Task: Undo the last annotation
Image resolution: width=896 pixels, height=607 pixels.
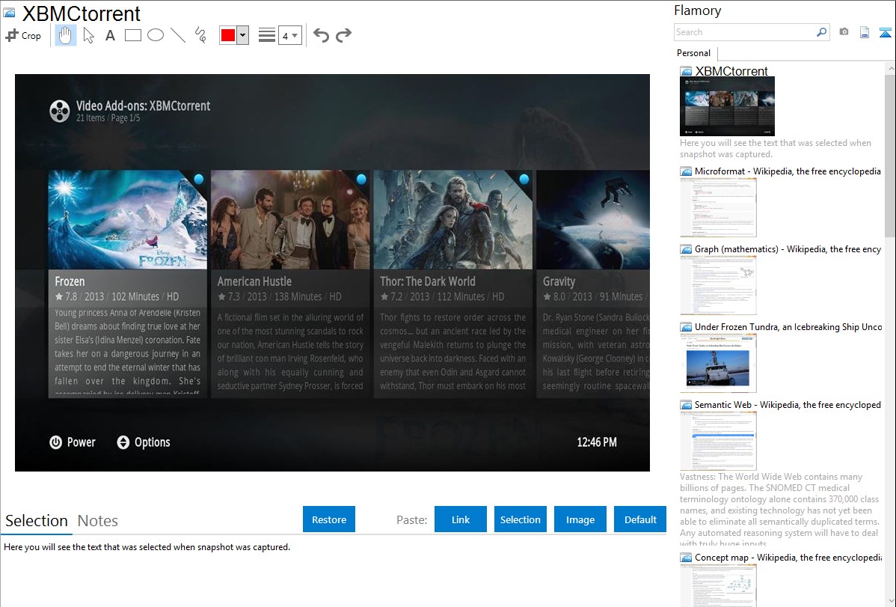Action: [x=321, y=35]
